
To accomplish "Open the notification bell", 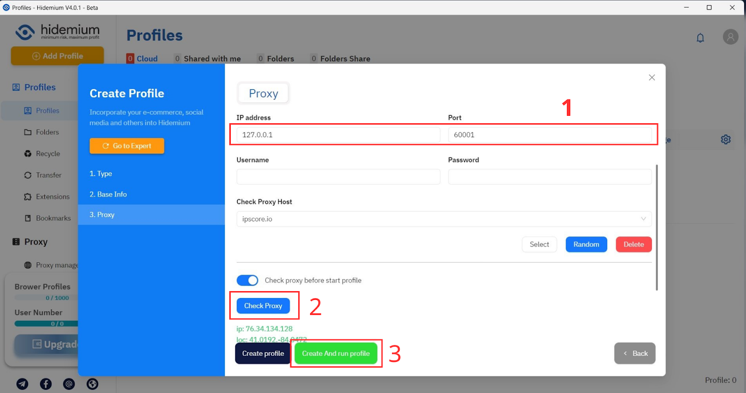I will 700,38.
